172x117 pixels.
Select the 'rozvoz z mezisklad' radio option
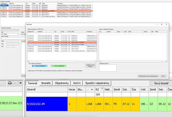click(x=51, y=66)
